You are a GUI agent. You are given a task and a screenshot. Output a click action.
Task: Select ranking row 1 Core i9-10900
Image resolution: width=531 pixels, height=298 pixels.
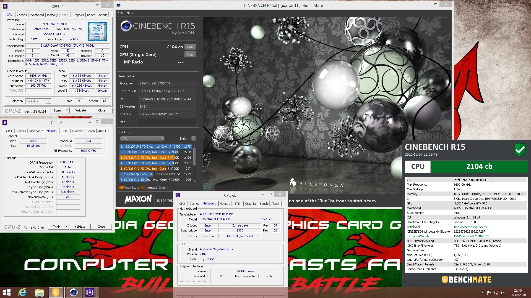pyautogui.click(x=156, y=147)
